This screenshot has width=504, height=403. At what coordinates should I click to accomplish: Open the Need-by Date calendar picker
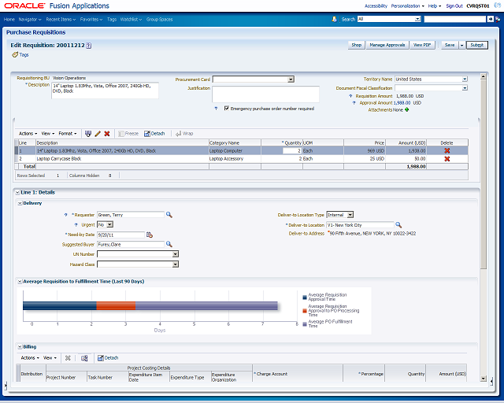(x=150, y=235)
